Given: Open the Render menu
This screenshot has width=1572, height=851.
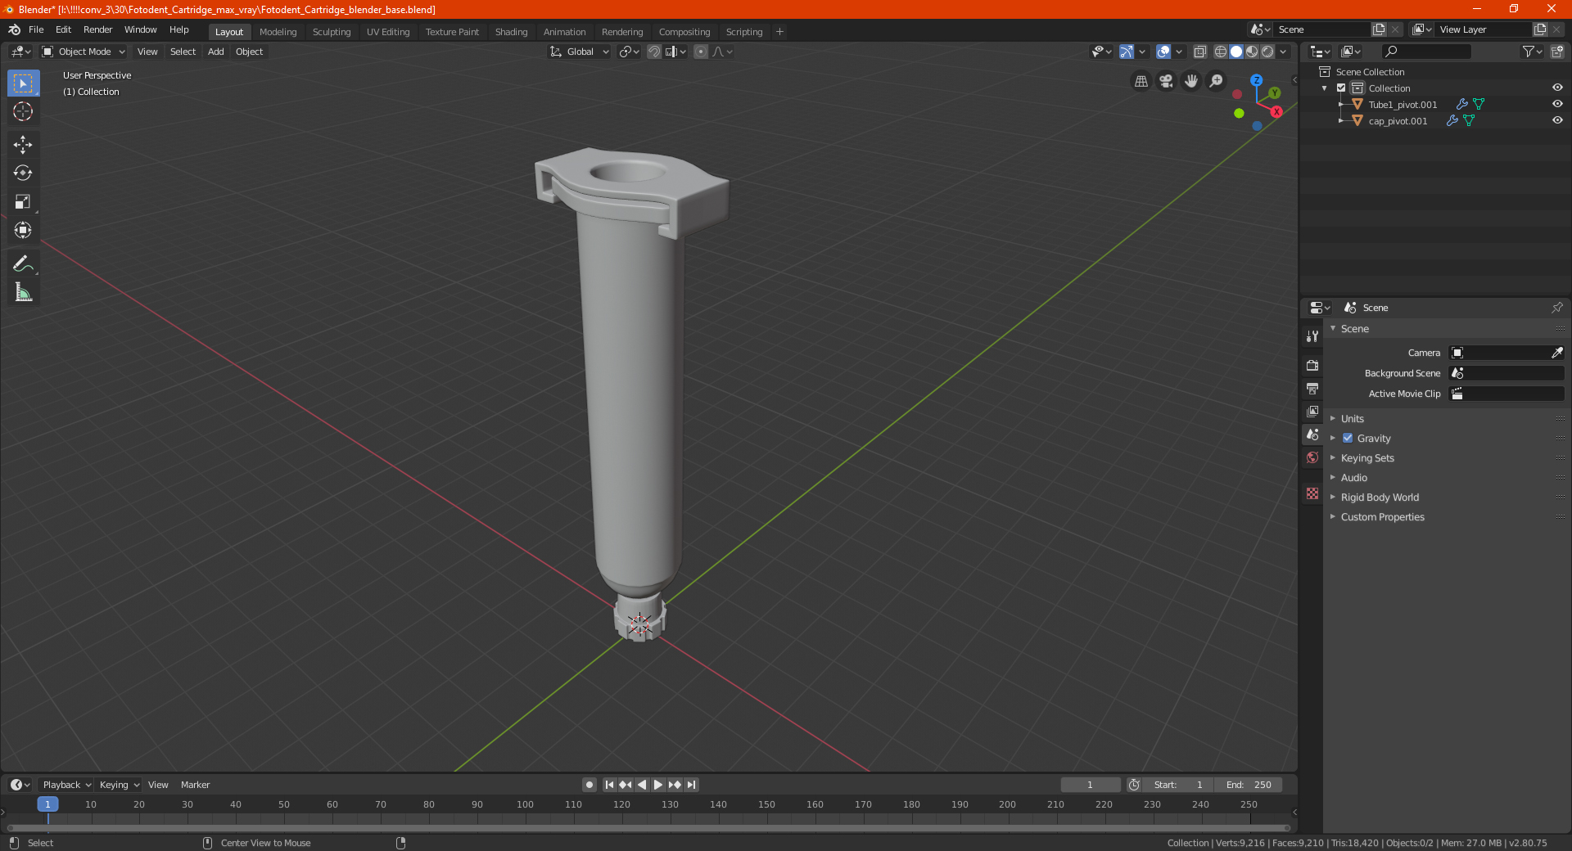Looking at the screenshot, I should pos(97,29).
